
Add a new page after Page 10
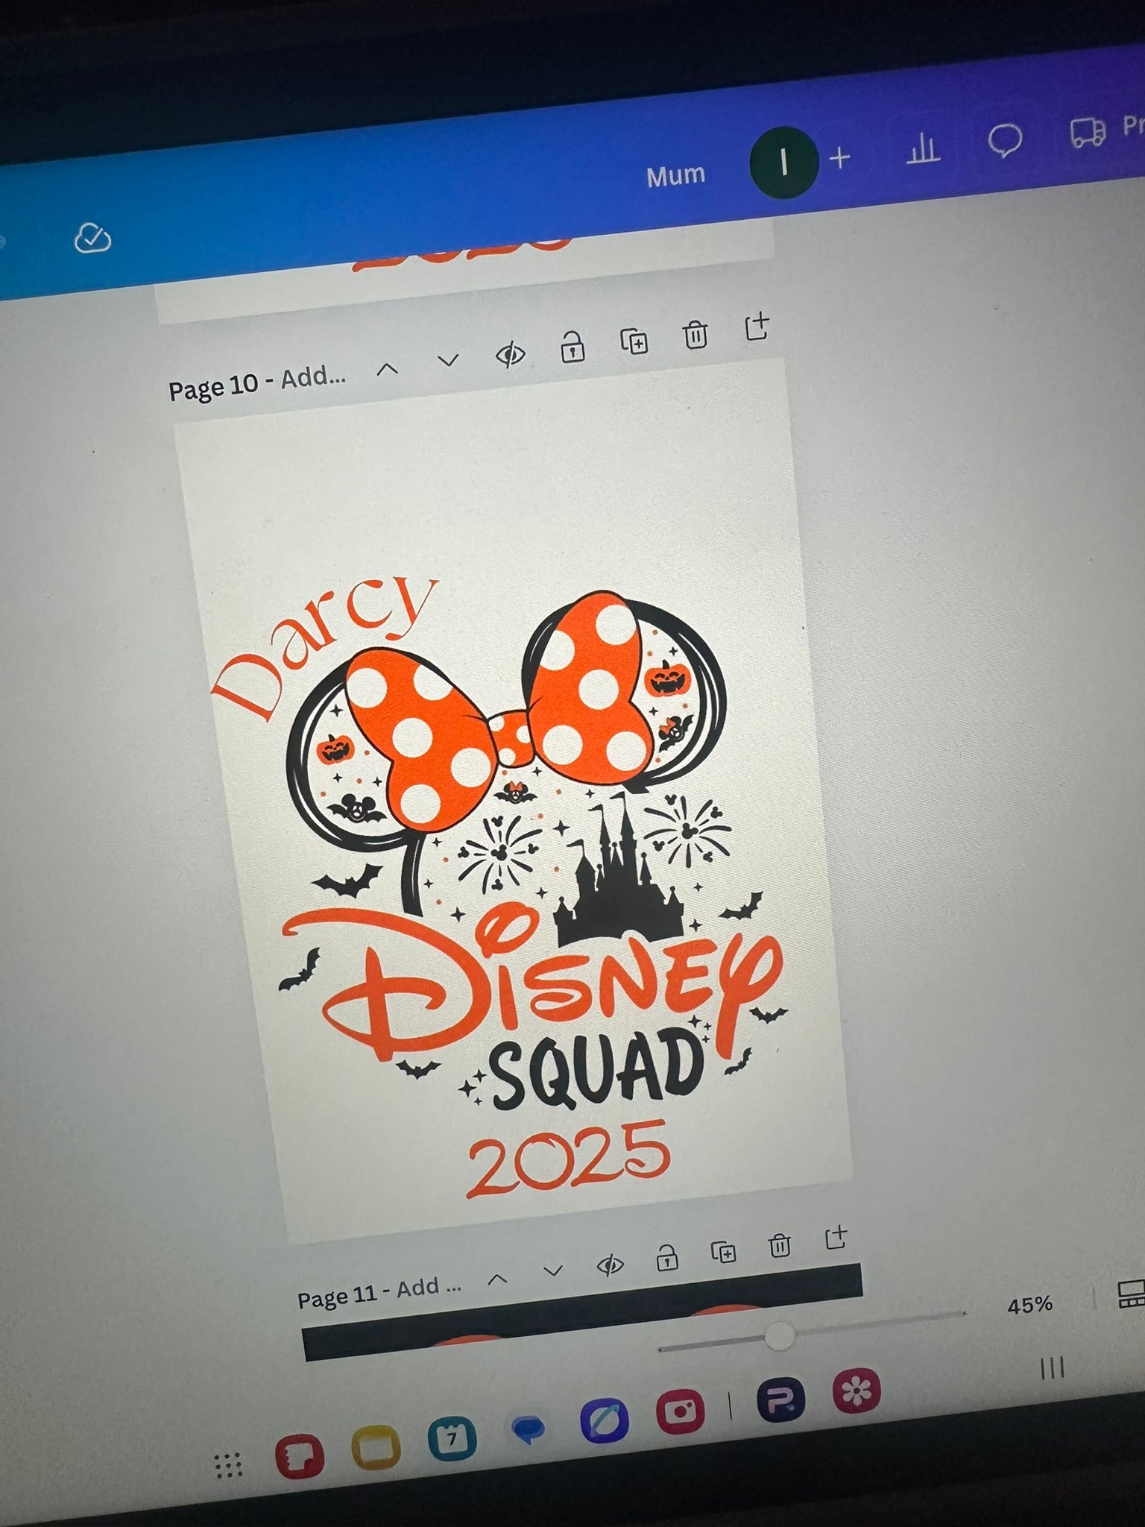tap(757, 327)
